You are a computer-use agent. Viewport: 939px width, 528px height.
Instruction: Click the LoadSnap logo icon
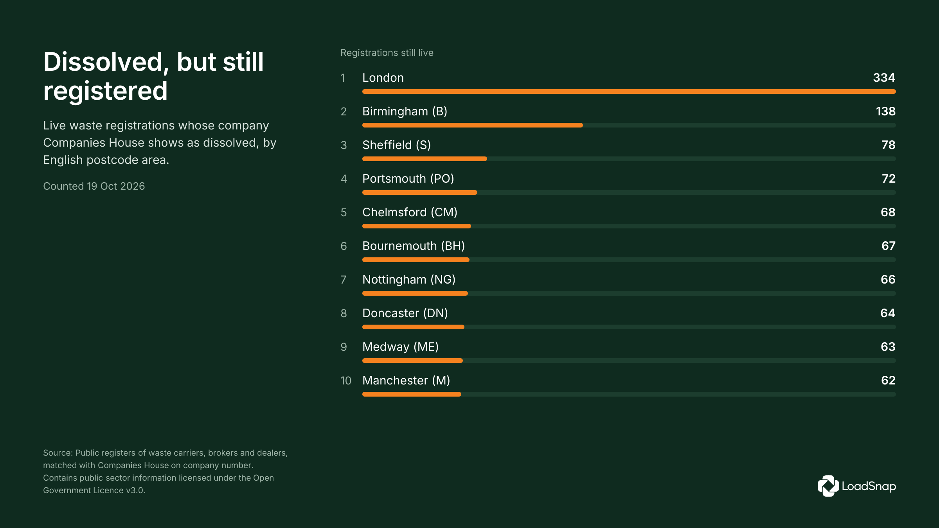(828, 486)
